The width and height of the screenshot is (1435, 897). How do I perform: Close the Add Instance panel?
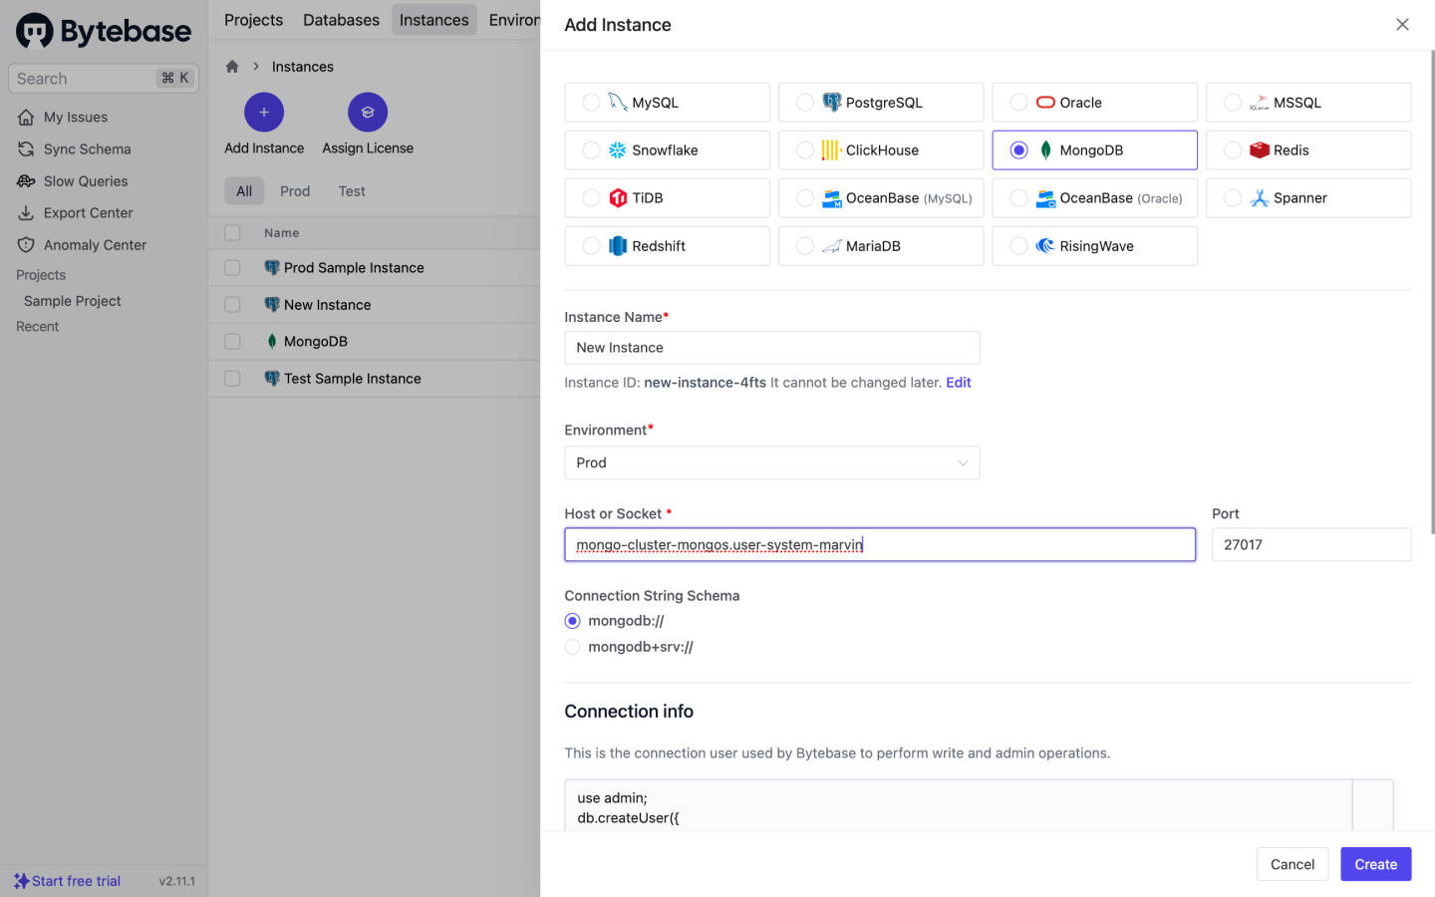pos(1402,25)
